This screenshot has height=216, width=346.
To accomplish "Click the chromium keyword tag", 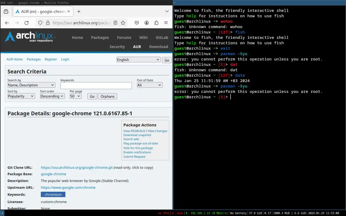I will tap(53, 194).
